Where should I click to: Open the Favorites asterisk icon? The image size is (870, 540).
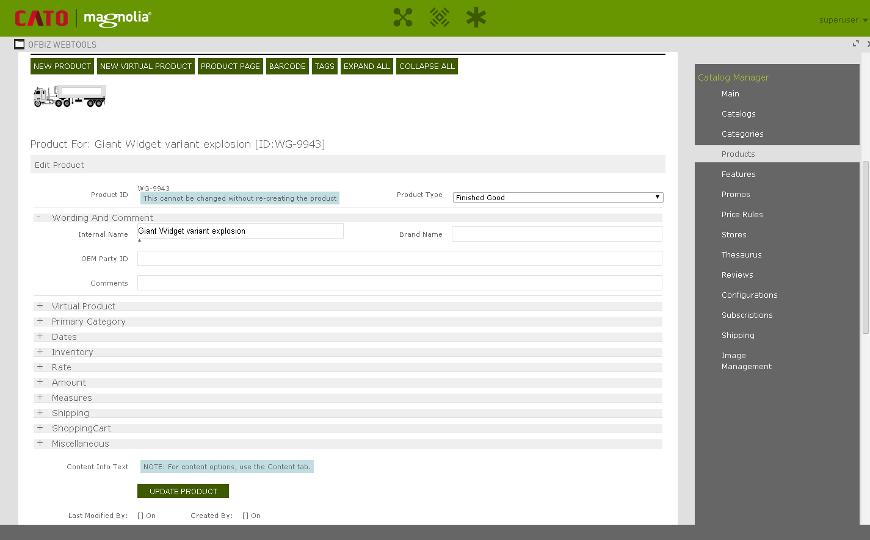pyautogui.click(x=476, y=18)
